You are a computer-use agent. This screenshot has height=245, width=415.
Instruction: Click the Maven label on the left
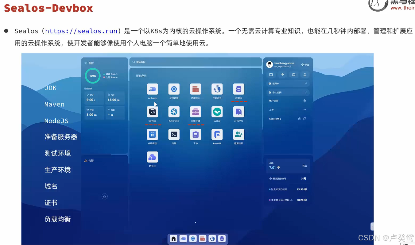(54, 104)
